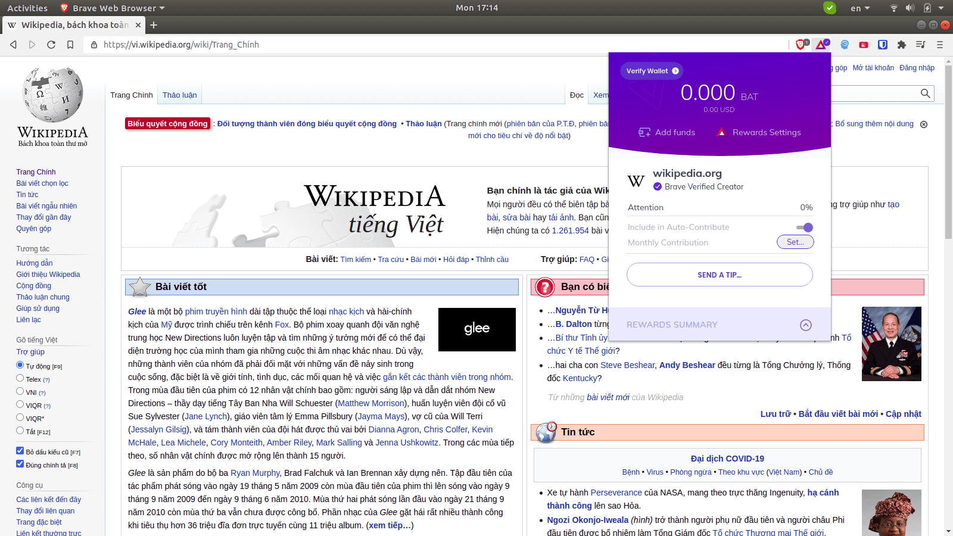Open the Trang Chính tab
Viewport: 953px width, 536px height.
(131, 95)
